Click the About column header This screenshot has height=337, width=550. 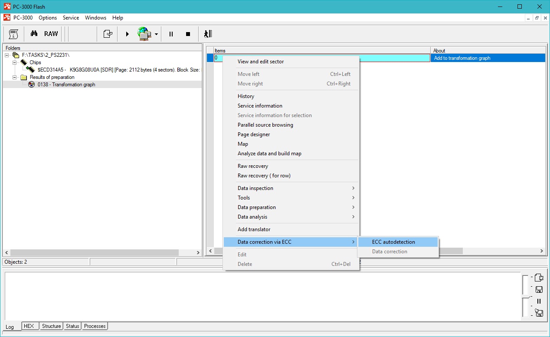tap(488, 51)
